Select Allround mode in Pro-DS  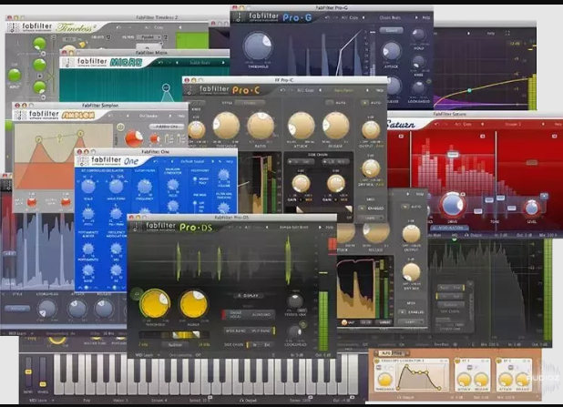[x=261, y=315]
